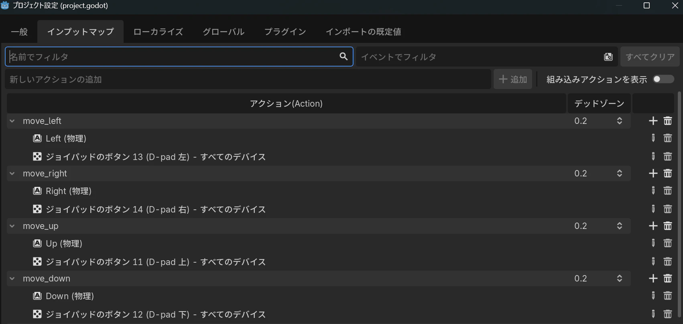Click the listen-for-input icon in the event filter
Screen dimensions: 683x324
(x=608, y=57)
